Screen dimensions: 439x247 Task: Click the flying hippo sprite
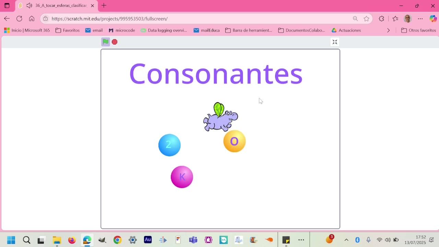click(x=221, y=117)
